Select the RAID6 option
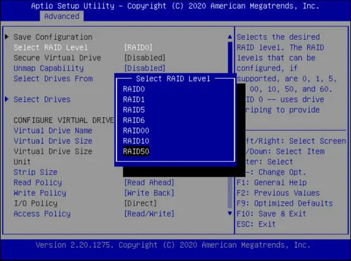The height and width of the screenshot is (261, 351). (134, 120)
